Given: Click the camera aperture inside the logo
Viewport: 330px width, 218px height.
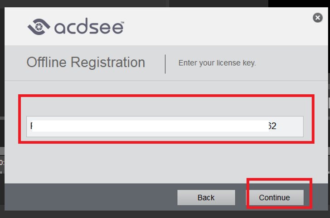Looking at the screenshot, I should tap(39, 27).
